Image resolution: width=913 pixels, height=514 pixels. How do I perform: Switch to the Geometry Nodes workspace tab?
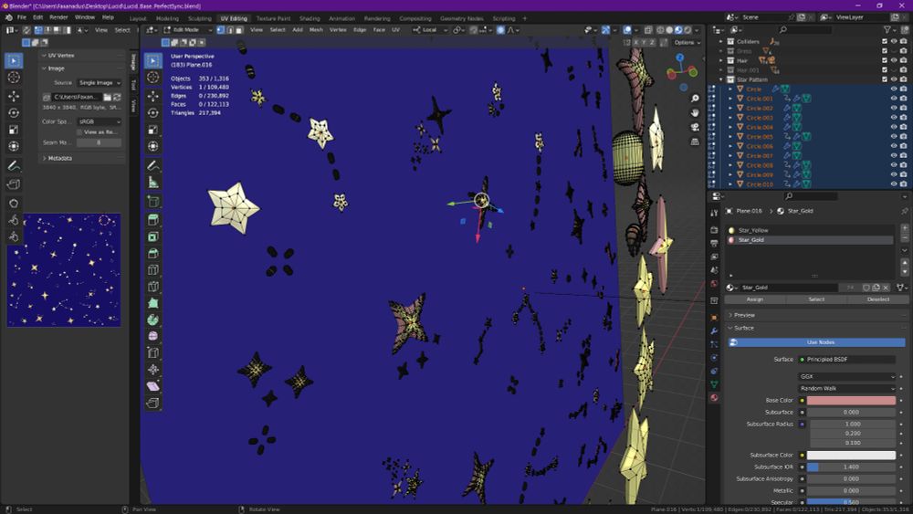461,18
